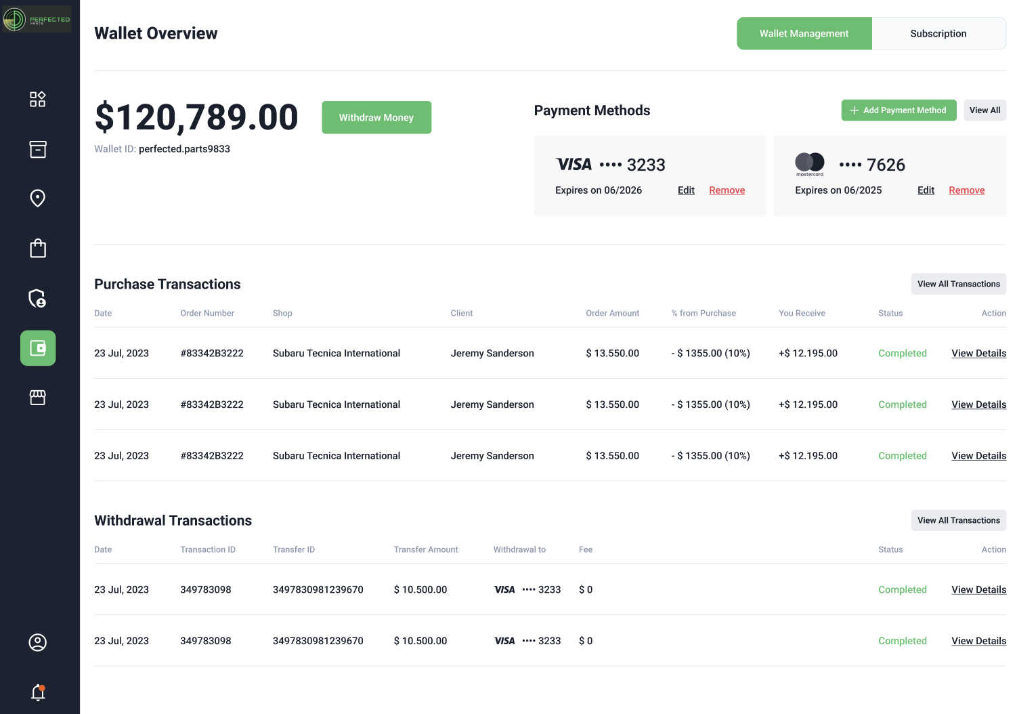Open the shield user icon in sidebar
Image resolution: width=1017 pixels, height=714 pixels.
tap(38, 298)
